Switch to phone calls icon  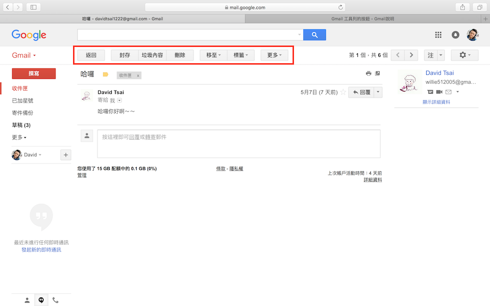[x=55, y=301]
